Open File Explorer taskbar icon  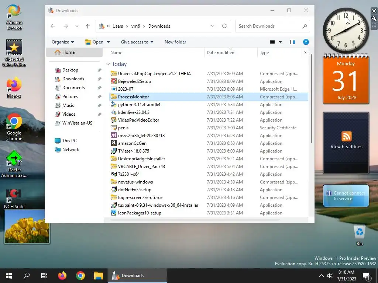point(98,276)
